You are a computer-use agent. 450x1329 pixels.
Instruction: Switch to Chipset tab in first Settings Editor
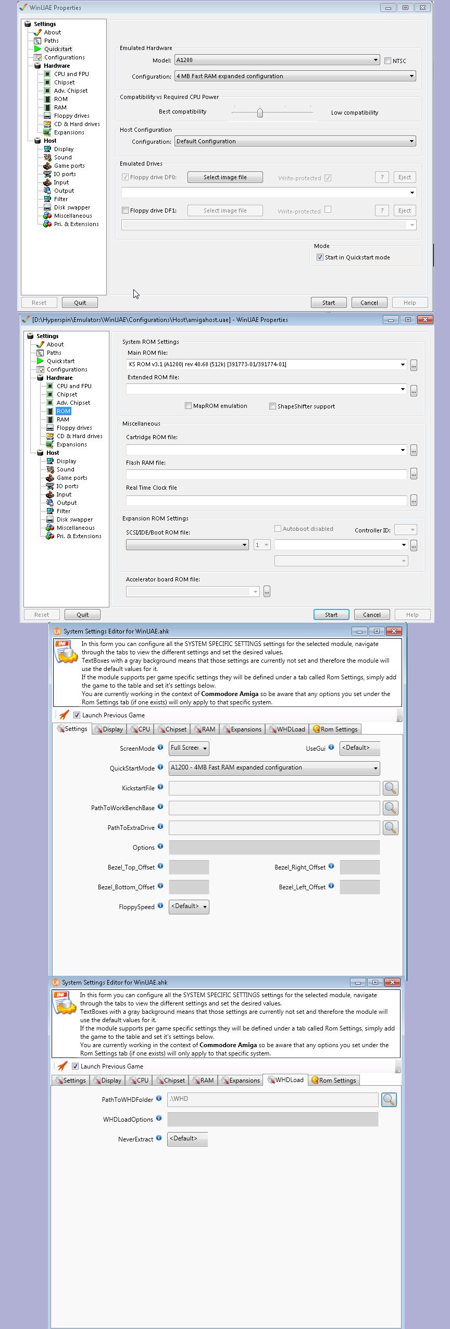tap(172, 729)
